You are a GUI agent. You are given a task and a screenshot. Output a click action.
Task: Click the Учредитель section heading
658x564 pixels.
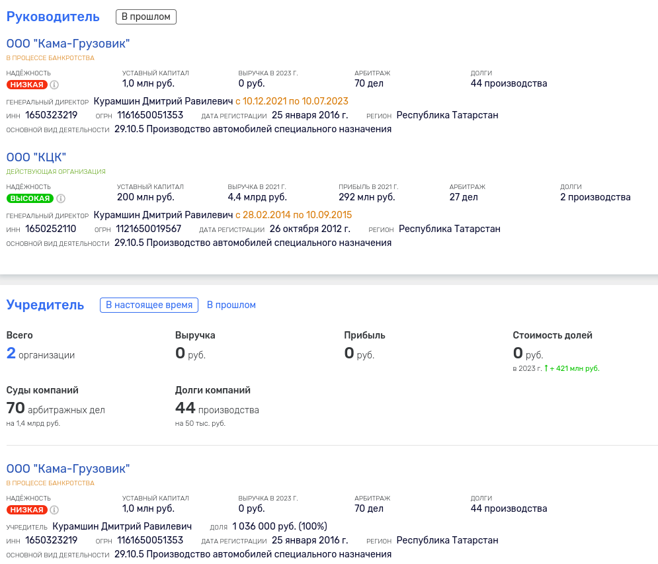[46, 305]
